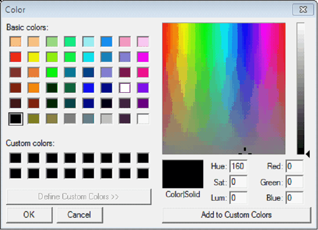Pick the white basic color swatch
The image size is (318, 230).
tap(143, 119)
